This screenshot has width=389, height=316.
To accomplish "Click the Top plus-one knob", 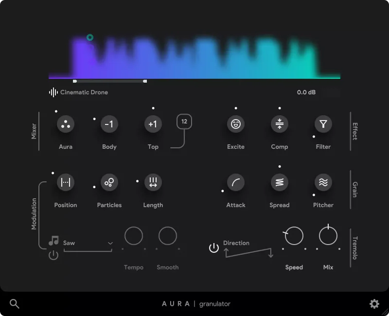I will (x=153, y=124).
